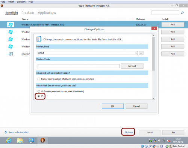The width and height of the screenshot is (188, 148).
Task: Open the Nézet menu
Action: (x=11, y=1)
